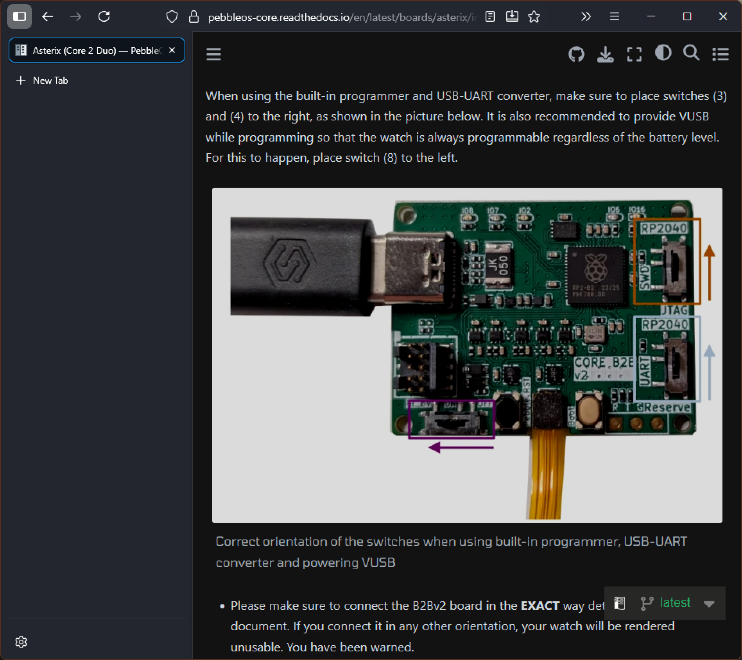Open the GitHub repository icon
The width and height of the screenshot is (742, 660).
pos(576,54)
